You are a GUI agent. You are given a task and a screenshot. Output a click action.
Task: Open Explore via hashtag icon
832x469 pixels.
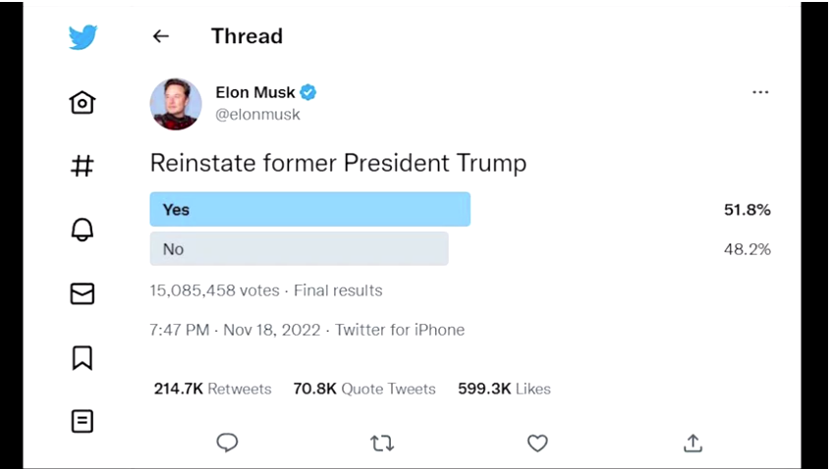83,166
